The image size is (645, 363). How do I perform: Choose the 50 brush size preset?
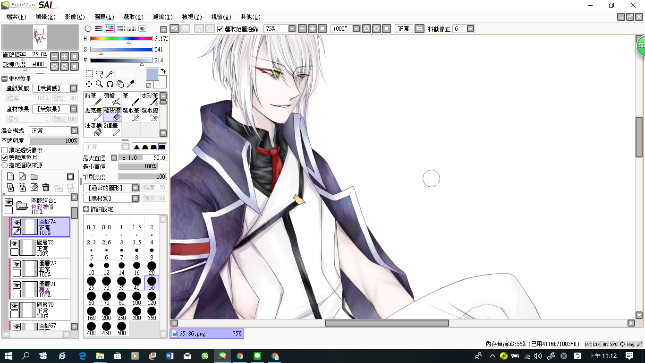152,283
